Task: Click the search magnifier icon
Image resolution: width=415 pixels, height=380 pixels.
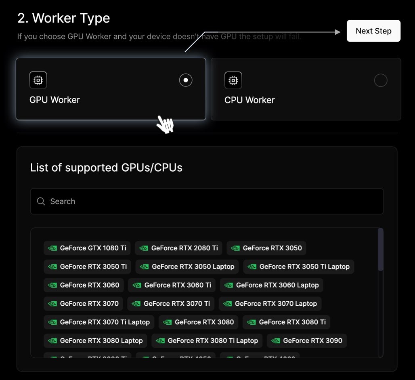Action: [41, 201]
